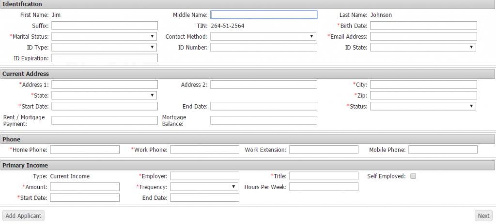Click the Email Address input field
Screen dimensions: 496x224
click(423, 36)
